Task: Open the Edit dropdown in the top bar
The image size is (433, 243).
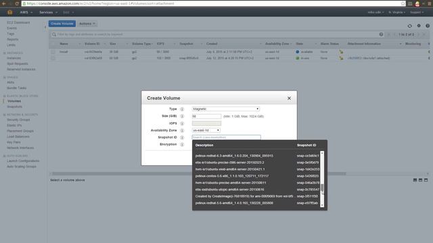Action: coord(68,12)
